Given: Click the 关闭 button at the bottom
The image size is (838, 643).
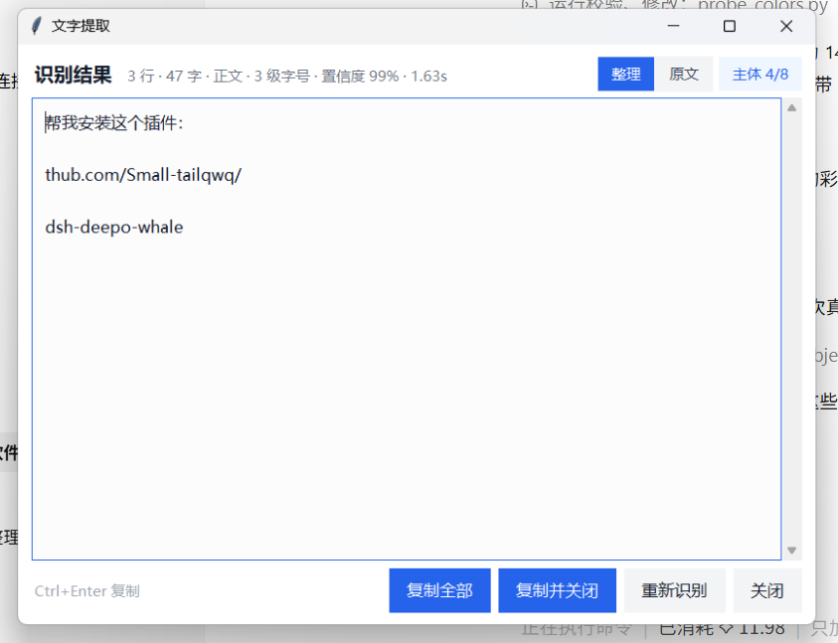Looking at the screenshot, I should click(767, 590).
